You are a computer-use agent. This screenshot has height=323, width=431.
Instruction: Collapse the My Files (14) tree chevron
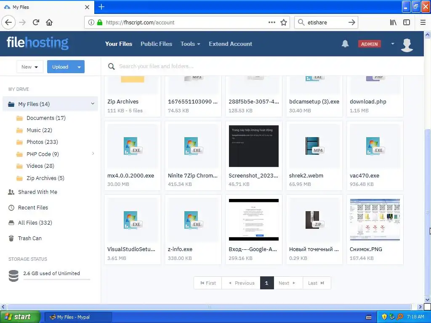point(93,103)
